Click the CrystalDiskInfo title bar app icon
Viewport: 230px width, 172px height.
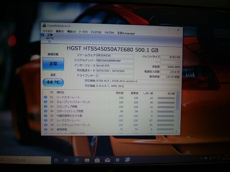pyautogui.click(x=44, y=26)
